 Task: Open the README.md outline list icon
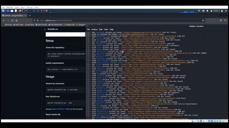tap(45, 29)
